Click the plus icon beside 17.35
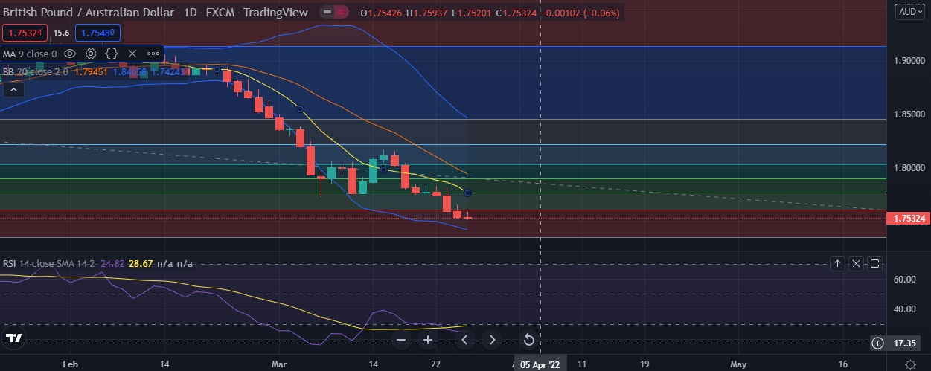Screen dimensions: 931x371 tap(878, 343)
